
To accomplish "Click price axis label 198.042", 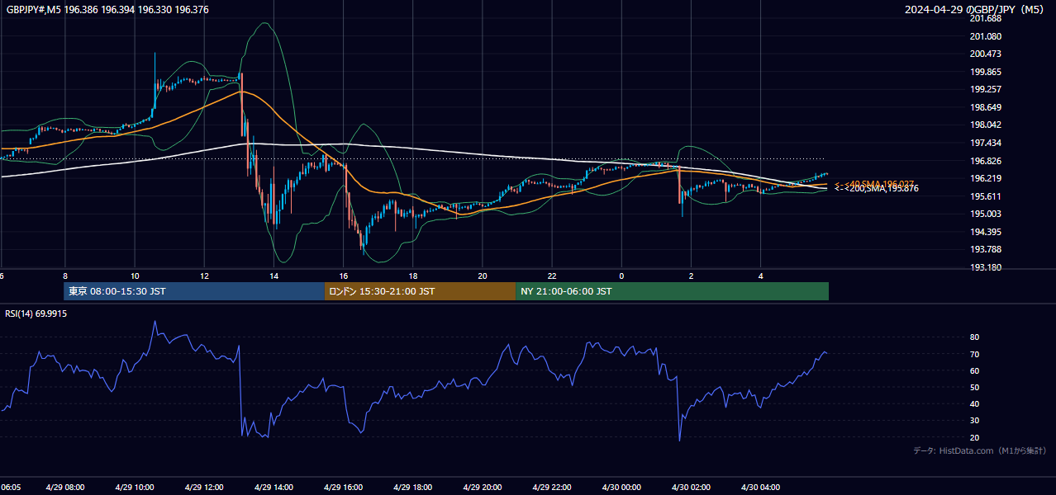I will pos(986,125).
